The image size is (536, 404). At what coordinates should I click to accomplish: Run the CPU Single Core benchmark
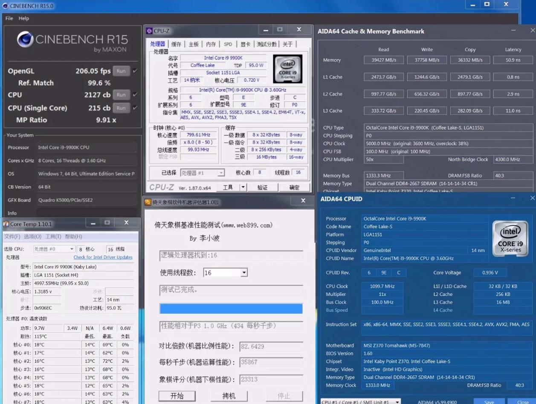coord(121,108)
